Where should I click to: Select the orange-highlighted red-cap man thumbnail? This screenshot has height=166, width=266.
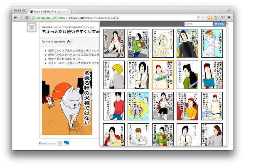click(x=163, y=75)
